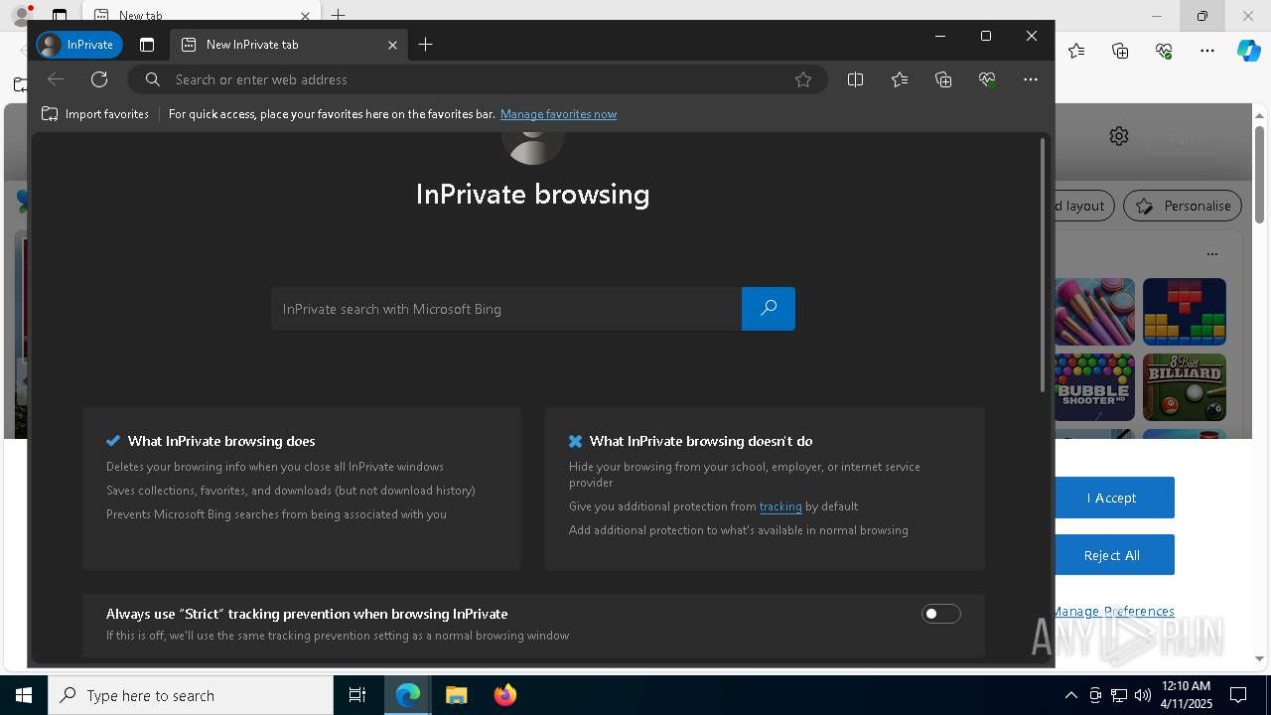Open a new tab in InPrivate window
The image size is (1271, 715).
pyautogui.click(x=426, y=45)
